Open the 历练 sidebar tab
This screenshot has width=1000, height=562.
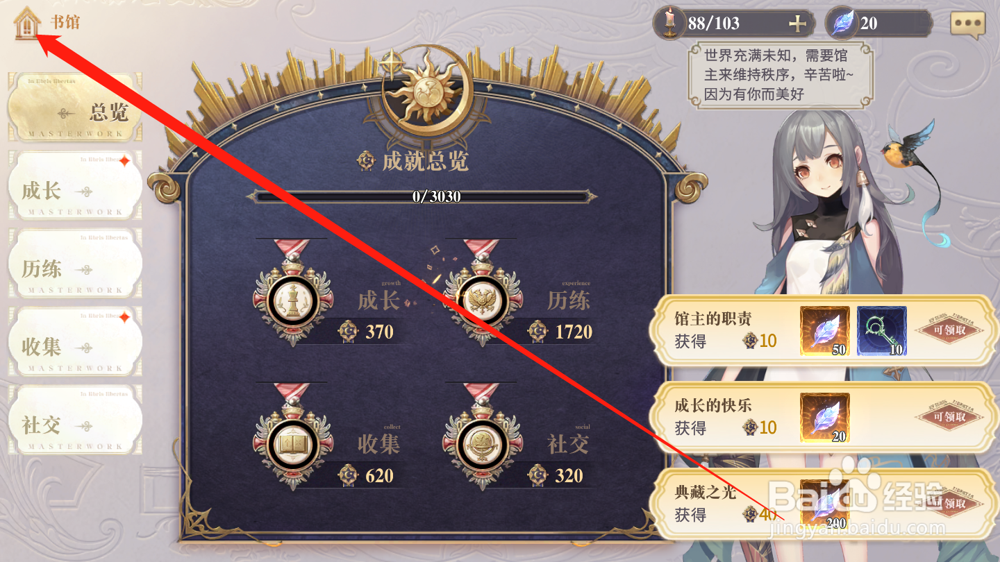[75, 264]
